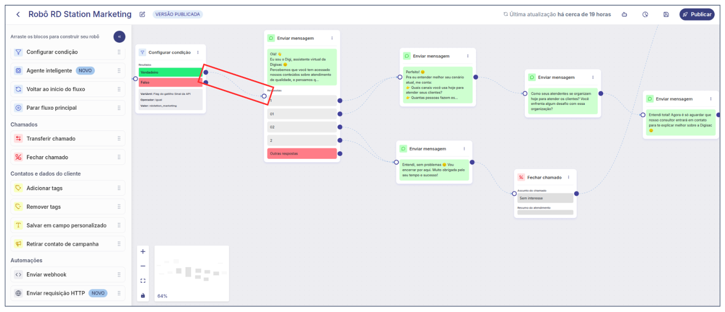Save the flow with the floppy disk icon

tap(666, 15)
